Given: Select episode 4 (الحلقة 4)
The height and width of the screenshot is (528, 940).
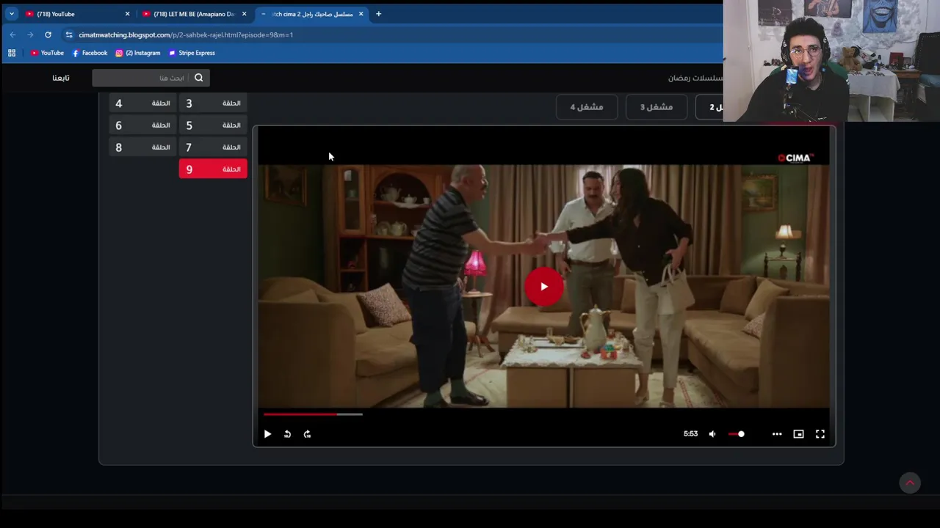Looking at the screenshot, I should pos(142,103).
